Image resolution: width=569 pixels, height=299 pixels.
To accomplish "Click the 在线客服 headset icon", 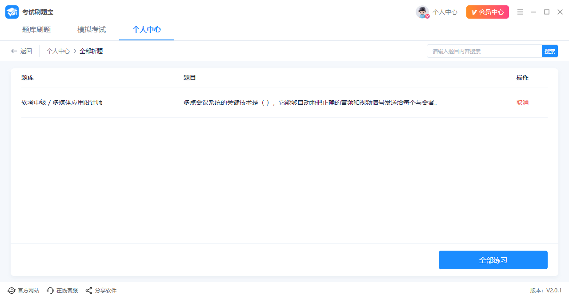I will click(x=50, y=291).
